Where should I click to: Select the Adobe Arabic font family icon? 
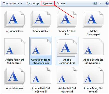41,19
